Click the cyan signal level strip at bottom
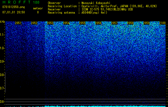Screen dimensions: 168x107 coord(85,106)
